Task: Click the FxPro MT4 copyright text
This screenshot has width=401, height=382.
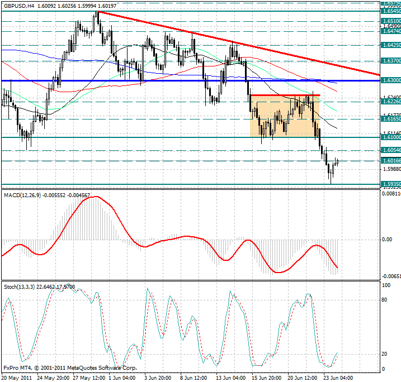Action: pyautogui.click(x=70, y=368)
